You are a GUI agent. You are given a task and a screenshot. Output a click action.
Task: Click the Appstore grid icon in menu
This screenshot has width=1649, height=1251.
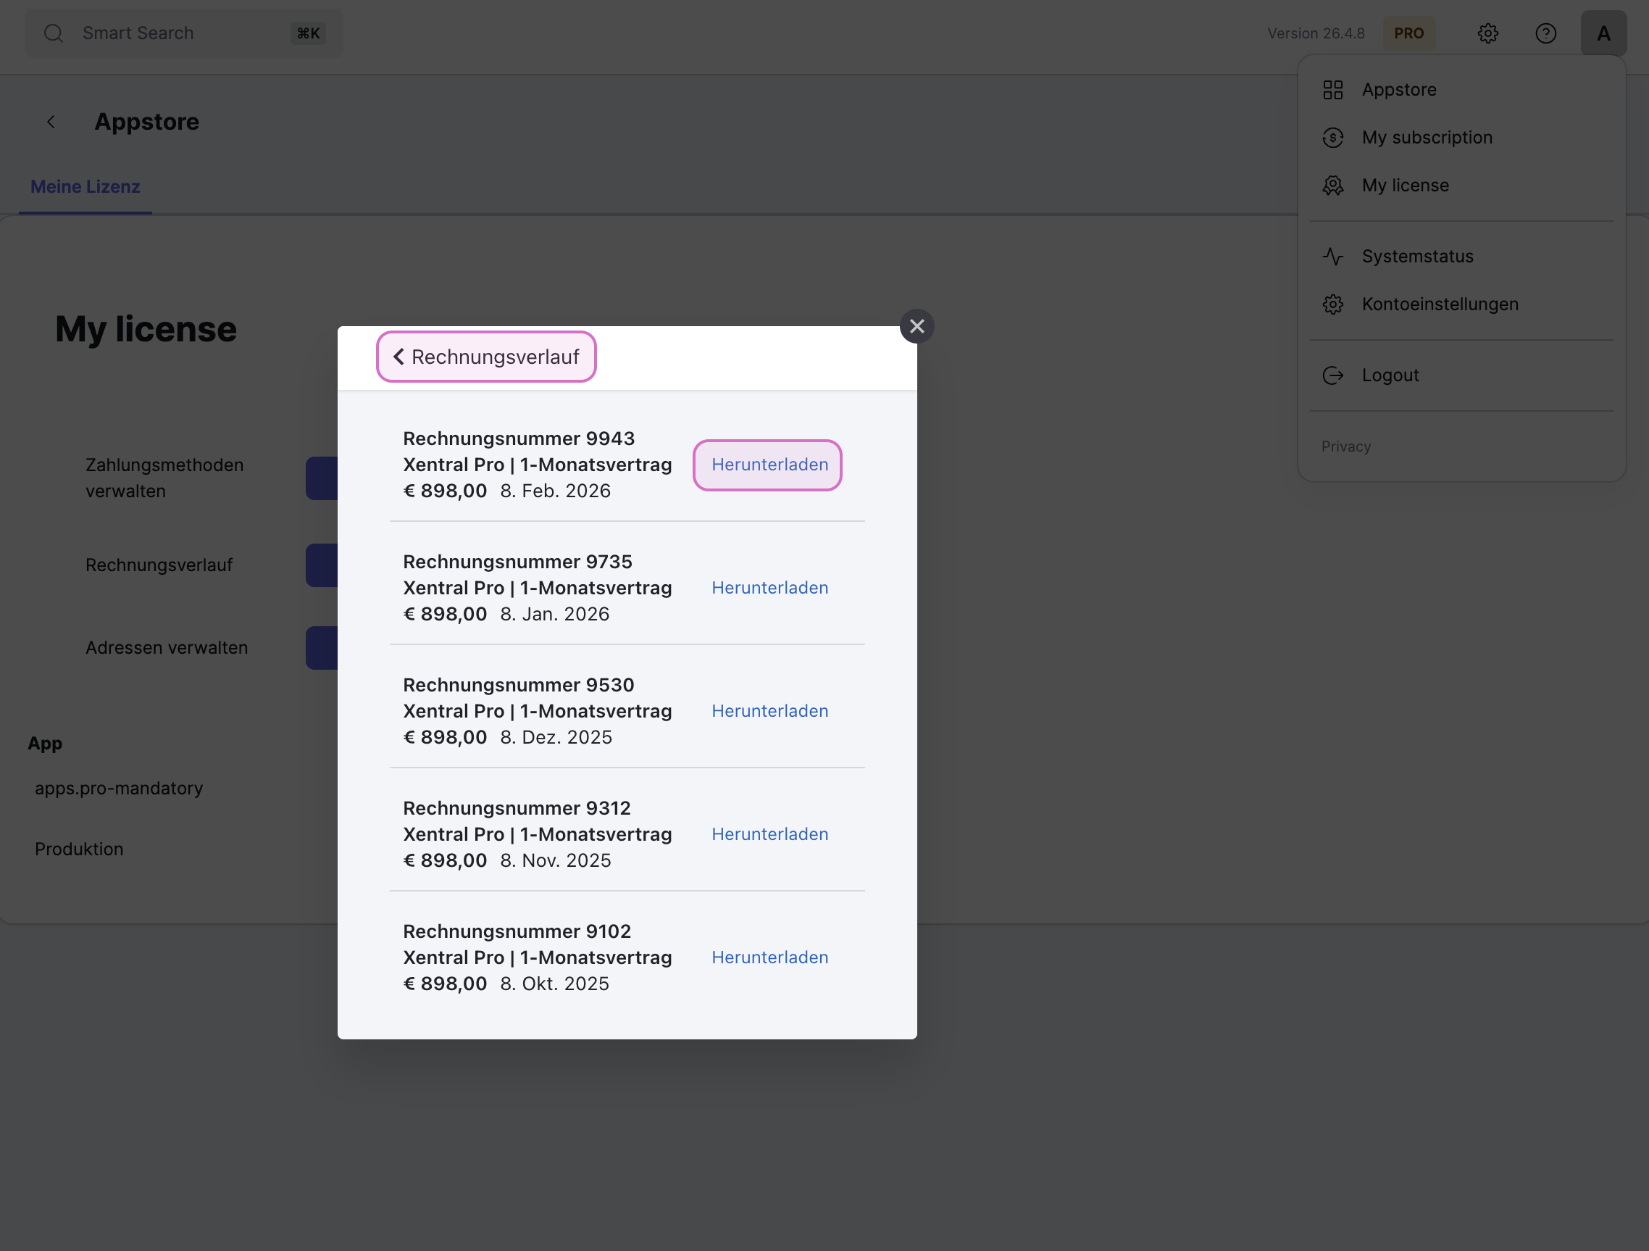(1332, 91)
